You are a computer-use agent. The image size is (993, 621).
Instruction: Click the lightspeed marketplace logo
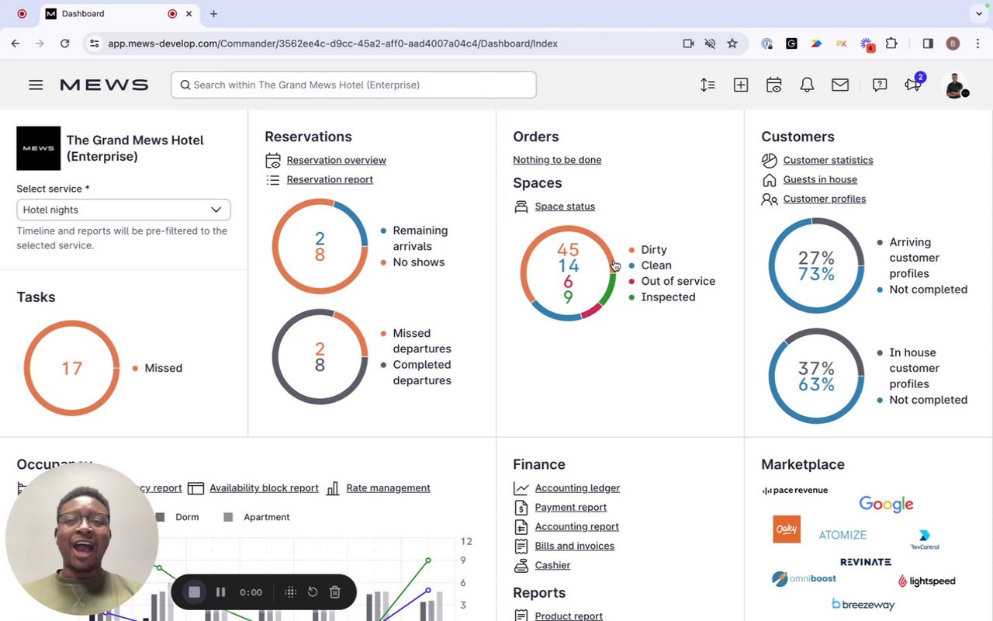pyautogui.click(x=926, y=581)
